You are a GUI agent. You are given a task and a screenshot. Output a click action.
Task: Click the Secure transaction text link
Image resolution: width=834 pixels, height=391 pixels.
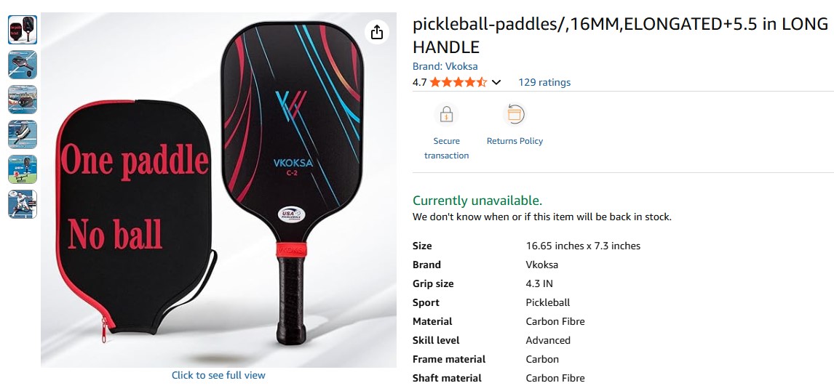pyautogui.click(x=446, y=148)
